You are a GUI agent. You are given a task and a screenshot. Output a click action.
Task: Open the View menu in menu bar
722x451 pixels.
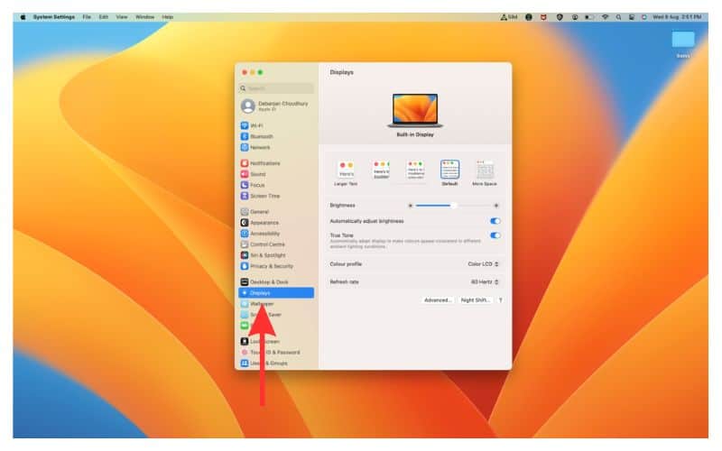[121, 17]
